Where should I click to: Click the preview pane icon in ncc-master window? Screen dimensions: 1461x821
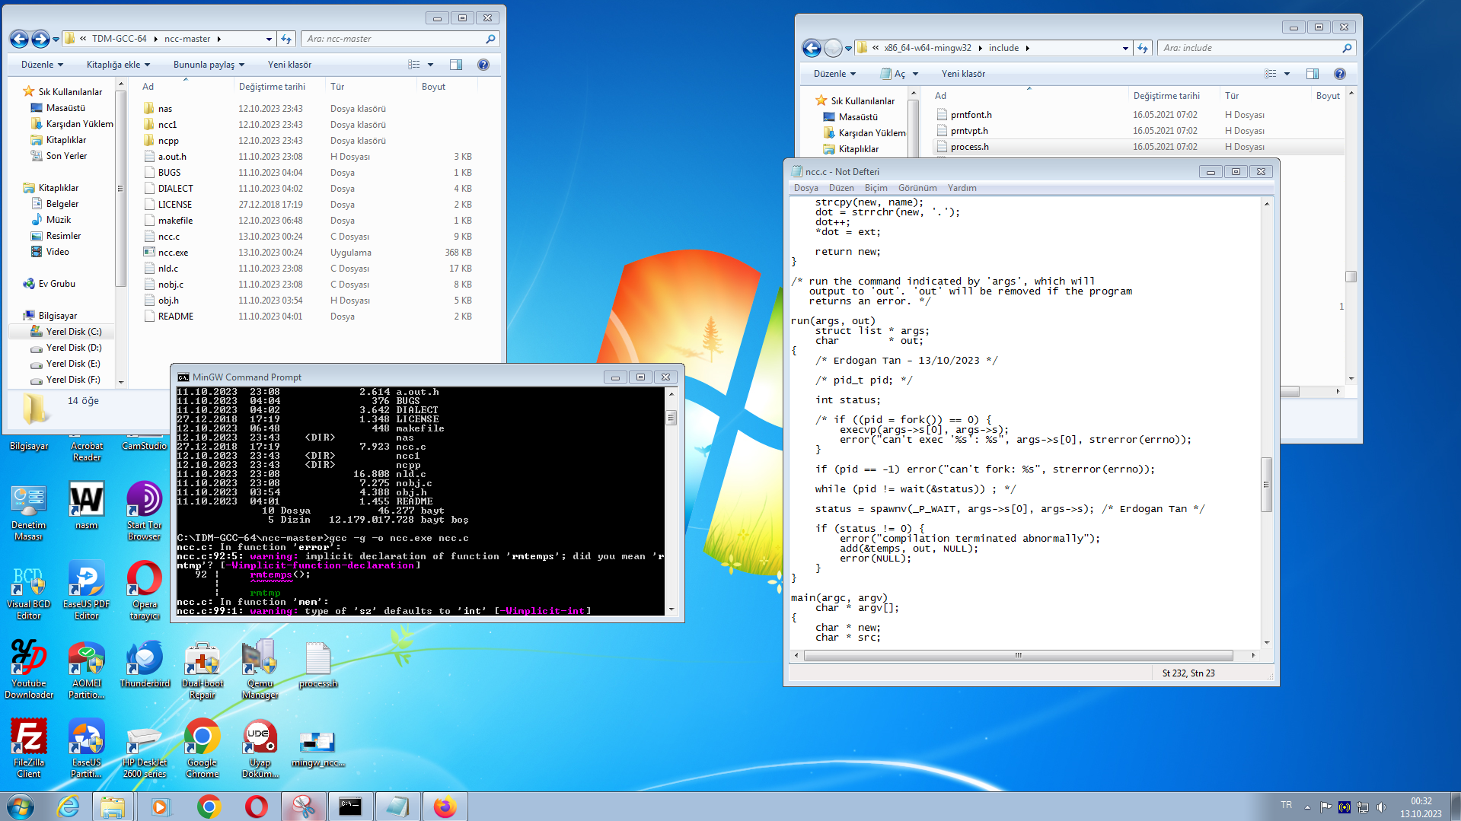point(456,65)
